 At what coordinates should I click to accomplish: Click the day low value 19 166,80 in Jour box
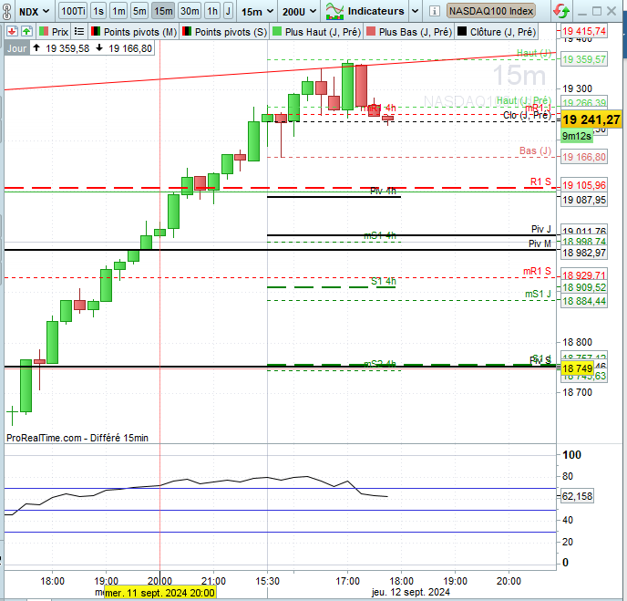click(130, 48)
